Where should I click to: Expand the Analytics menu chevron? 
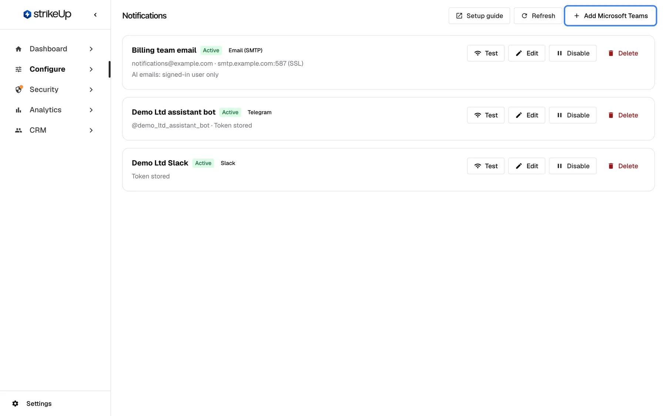coord(91,110)
